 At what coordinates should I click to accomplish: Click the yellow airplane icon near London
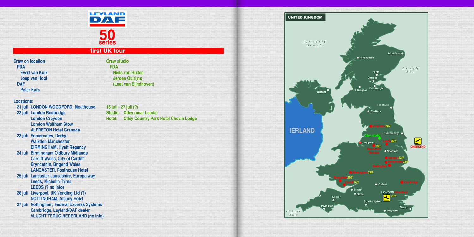click(x=386, y=198)
